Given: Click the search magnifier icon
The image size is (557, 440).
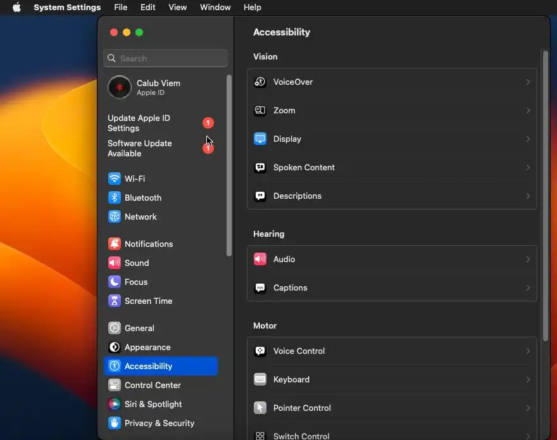Looking at the screenshot, I should [111, 58].
